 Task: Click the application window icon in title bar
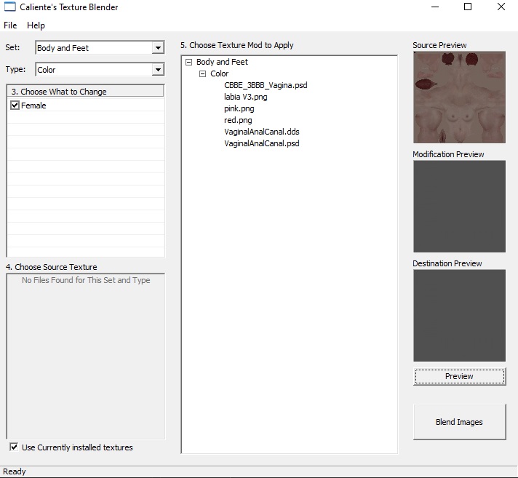9,7
